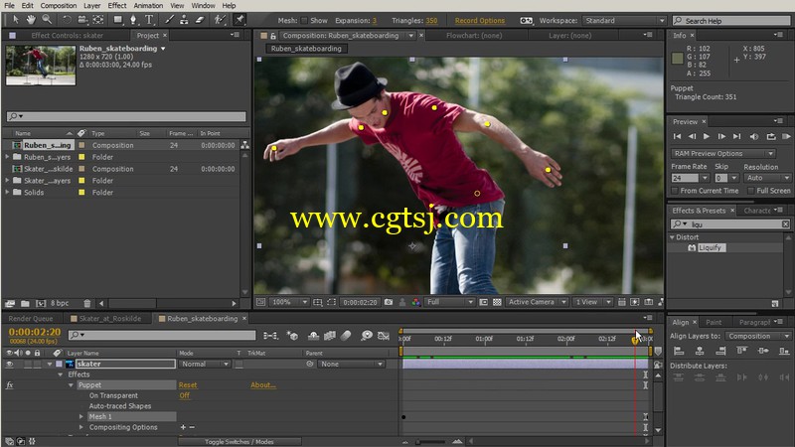
Task: Toggle the viewer lock icon beside Composition tab
Action: tap(272, 36)
